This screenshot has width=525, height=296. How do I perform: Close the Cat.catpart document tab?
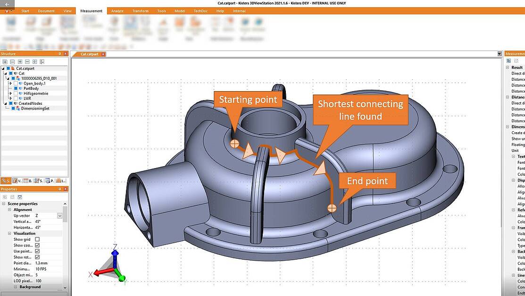[103, 54]
